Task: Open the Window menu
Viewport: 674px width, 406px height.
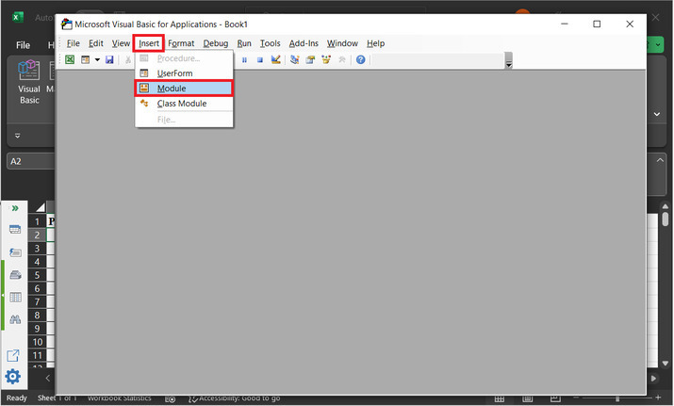Action: coord(342,43)
